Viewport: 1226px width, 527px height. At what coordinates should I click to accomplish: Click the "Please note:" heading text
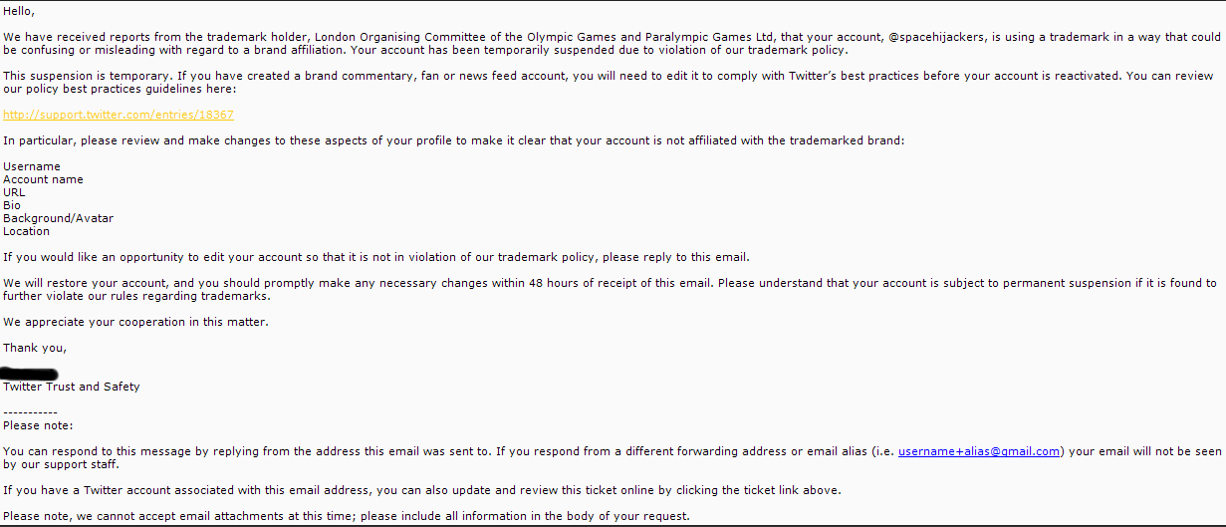(x=38, y=425)
